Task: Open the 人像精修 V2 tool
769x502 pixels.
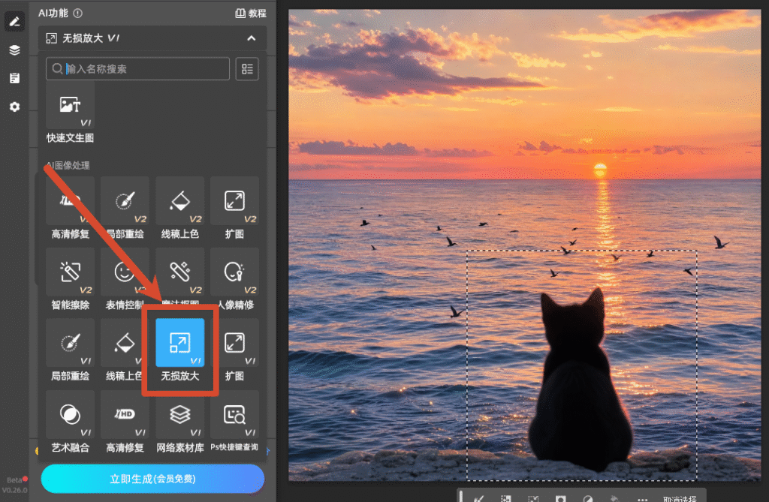Action: pyautogui.click(x=234, y=279)
